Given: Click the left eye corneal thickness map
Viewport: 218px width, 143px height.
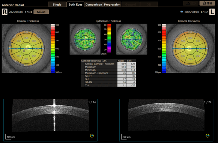Looking at the screenshot, I should pos(190,48).
